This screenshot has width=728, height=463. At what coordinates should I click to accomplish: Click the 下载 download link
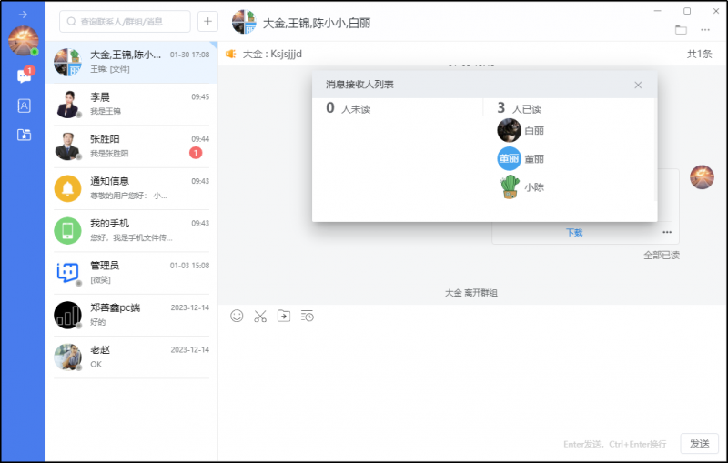pos(574,233)
